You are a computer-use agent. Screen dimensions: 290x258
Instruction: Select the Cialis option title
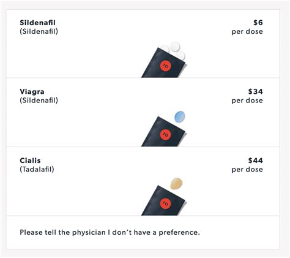click(30, 161)
